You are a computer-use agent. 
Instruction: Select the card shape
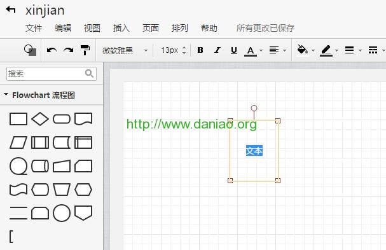(x=83, y=166)
